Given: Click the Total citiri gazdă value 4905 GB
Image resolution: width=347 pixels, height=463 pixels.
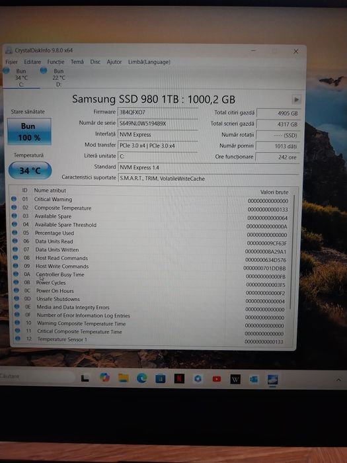Looking at the screenshot, I should pos(278,113).
